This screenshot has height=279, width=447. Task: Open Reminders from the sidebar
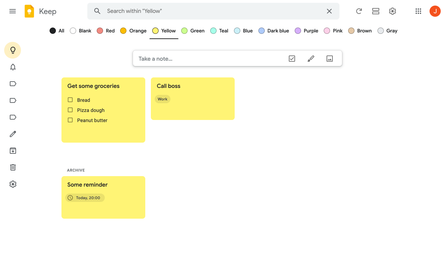click(x=13, y=67)
